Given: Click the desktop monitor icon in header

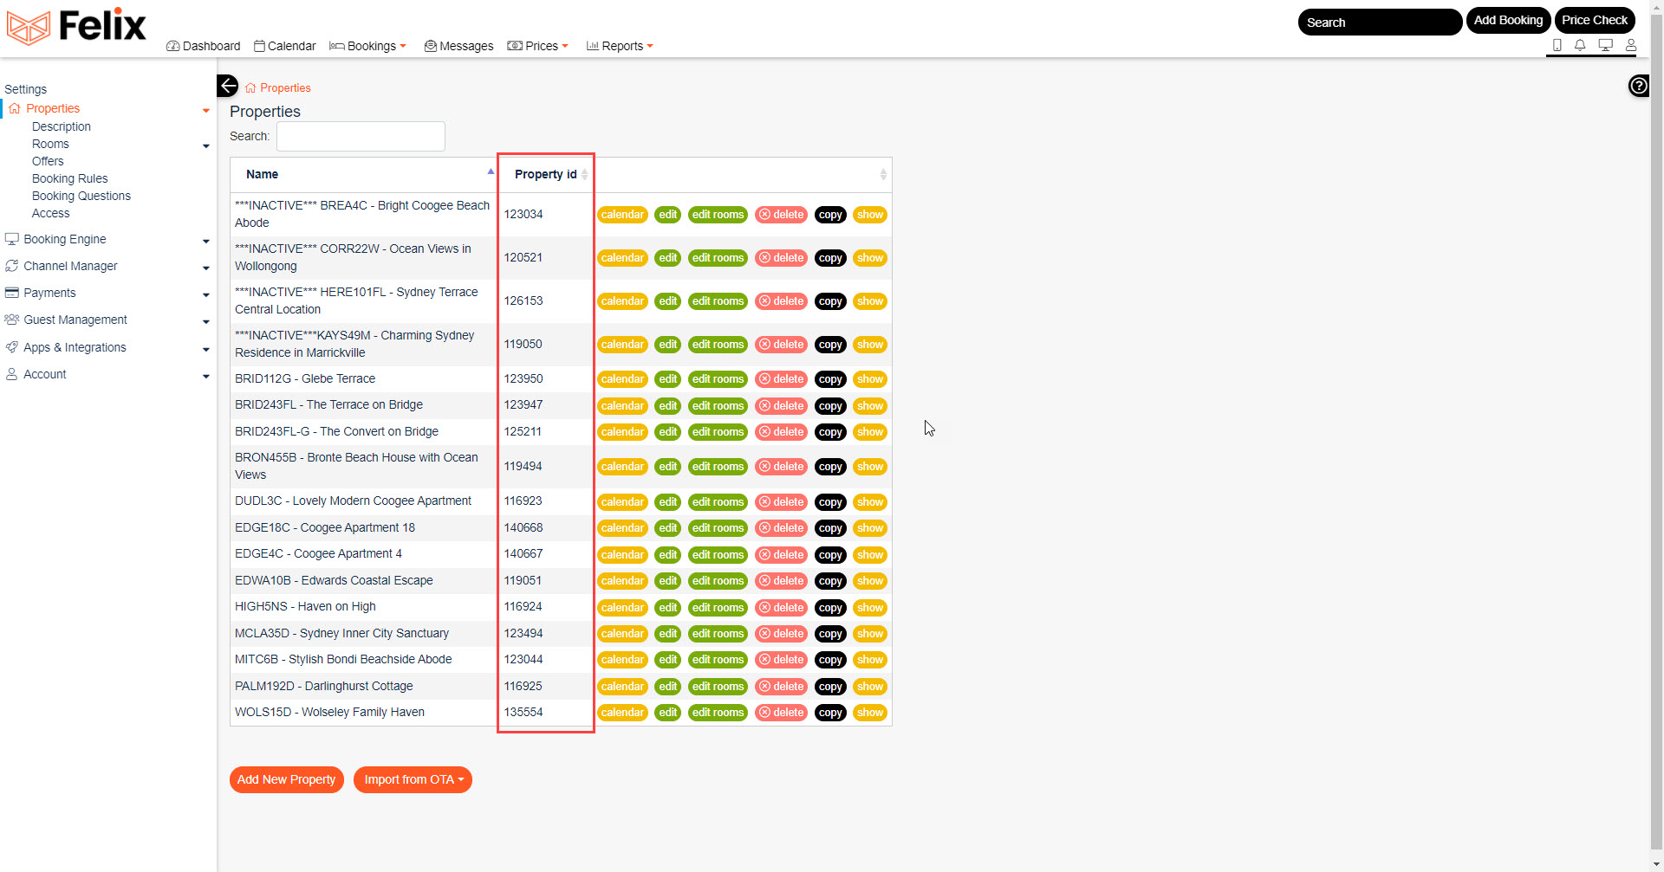Looking at the screenshot, I should (1605, 45).
